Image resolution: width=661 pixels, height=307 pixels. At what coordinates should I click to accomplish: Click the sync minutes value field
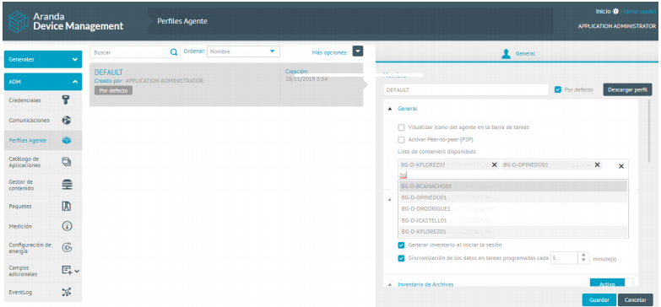point(565,258)
